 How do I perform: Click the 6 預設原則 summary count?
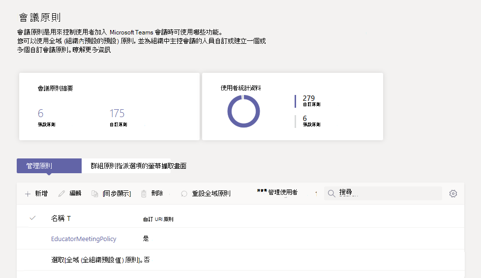tap(46, 117)
